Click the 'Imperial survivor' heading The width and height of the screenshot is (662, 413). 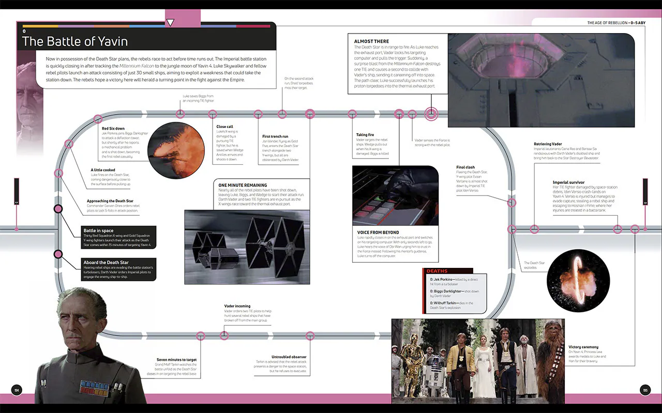(x=568, y=182)
